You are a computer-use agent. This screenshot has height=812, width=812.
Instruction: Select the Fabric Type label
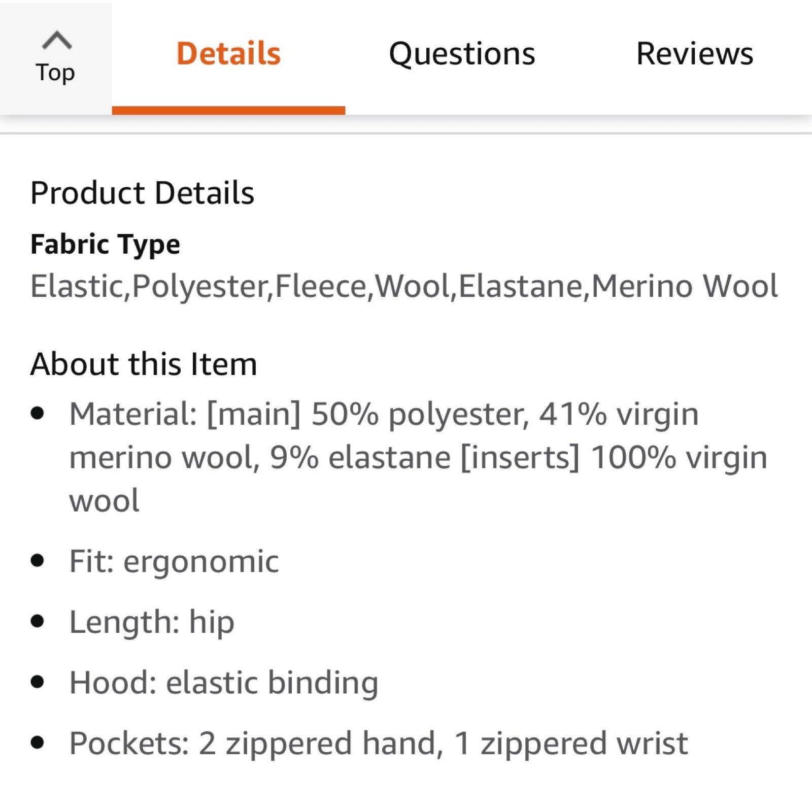point(105,245)
